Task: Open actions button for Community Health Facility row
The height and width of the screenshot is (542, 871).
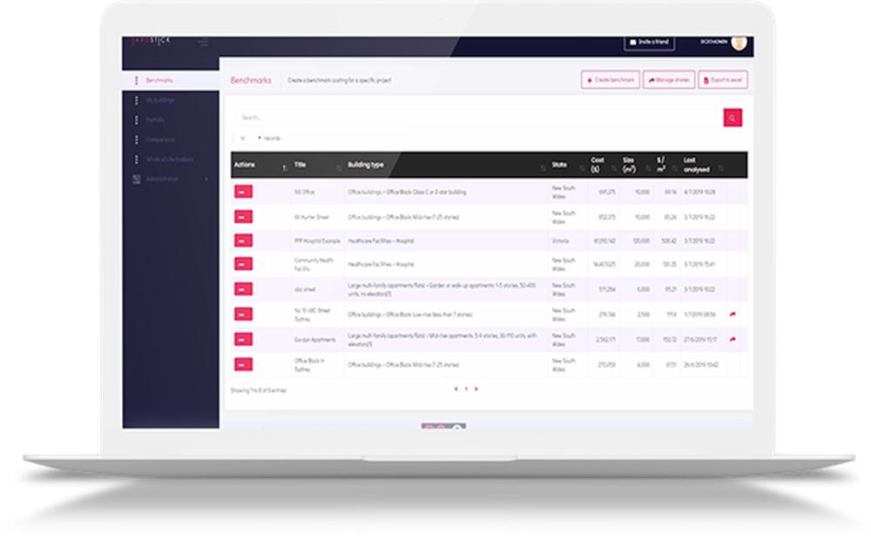Action: [x=243, y=264]
